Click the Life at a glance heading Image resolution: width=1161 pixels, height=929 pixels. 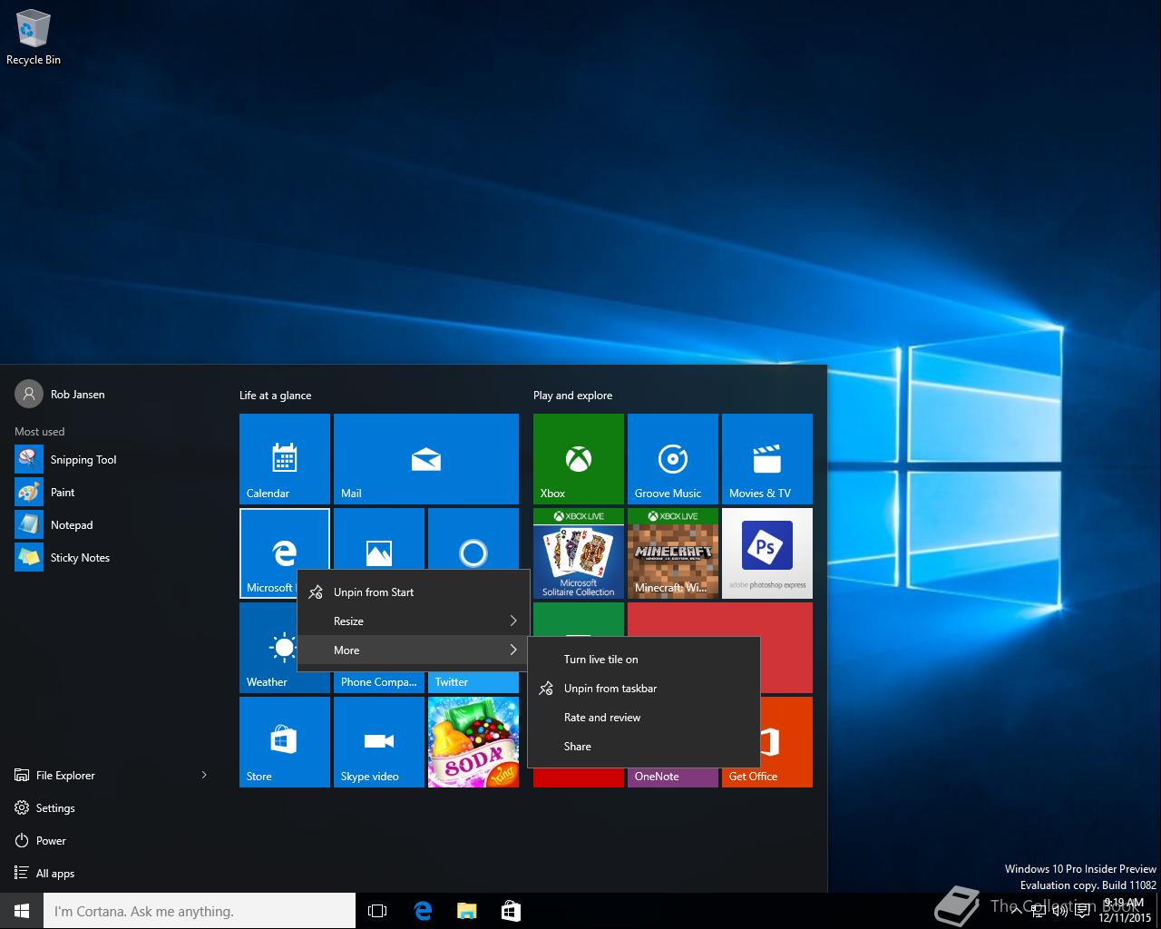click(x=275, y=396)
